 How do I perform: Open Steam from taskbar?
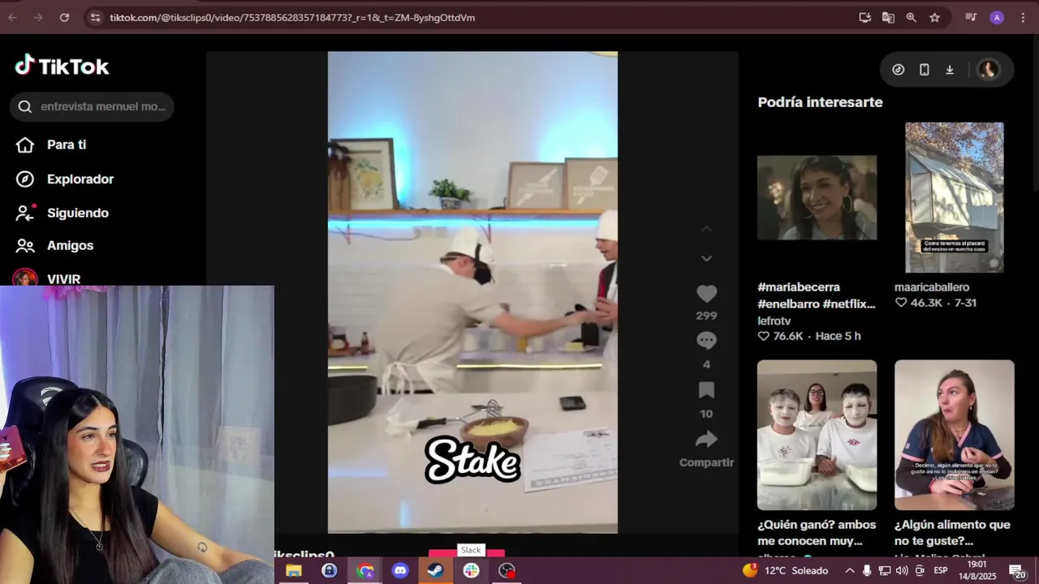tap(436, 571)
